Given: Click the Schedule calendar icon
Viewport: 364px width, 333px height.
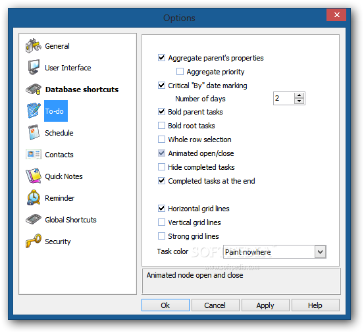Looking at the screenshot, I should (x=34, y=132).
